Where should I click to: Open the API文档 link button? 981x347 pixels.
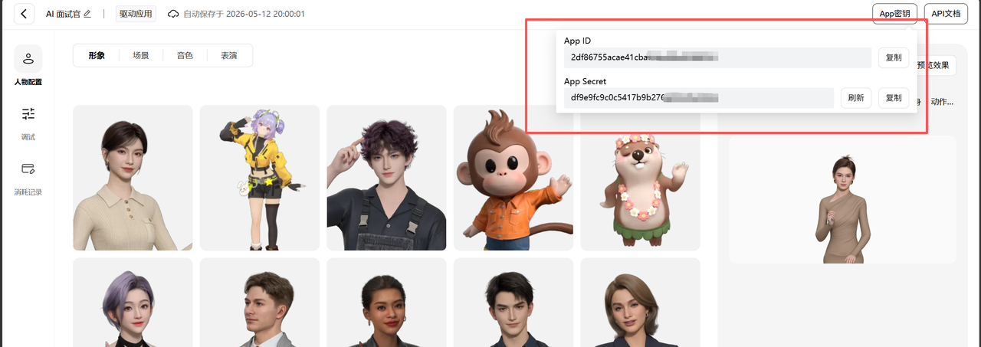coord(947,14)
